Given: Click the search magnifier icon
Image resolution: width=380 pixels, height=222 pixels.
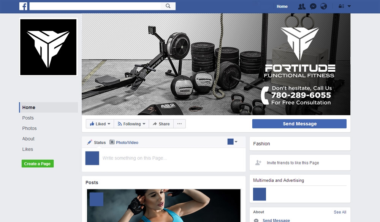Looking at the screenshot, I should point(167,6).
